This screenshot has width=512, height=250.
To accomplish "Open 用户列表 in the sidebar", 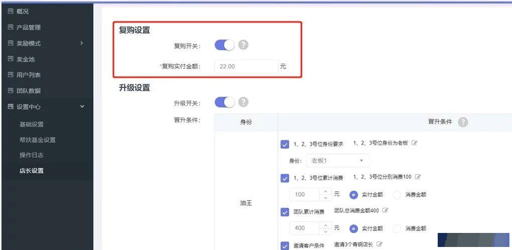I will coord(29,75).
